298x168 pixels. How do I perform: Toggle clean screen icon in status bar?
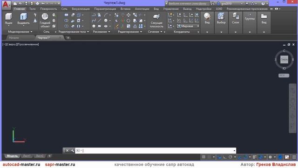tap(287, 157)
